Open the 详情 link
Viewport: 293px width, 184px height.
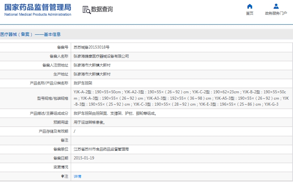[77, 177]
